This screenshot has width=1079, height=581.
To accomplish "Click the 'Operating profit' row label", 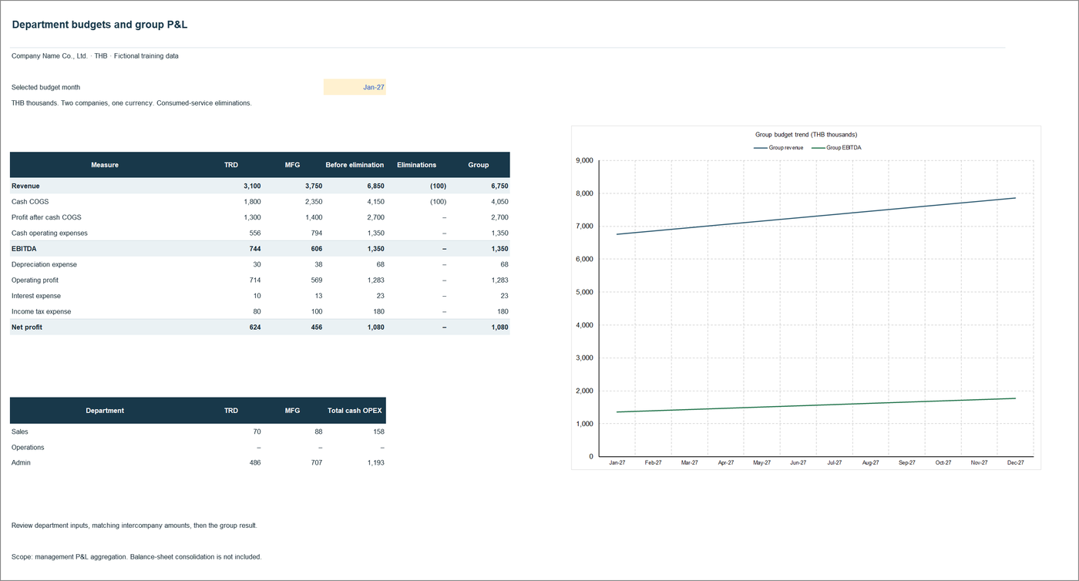I will pos(35,280).
